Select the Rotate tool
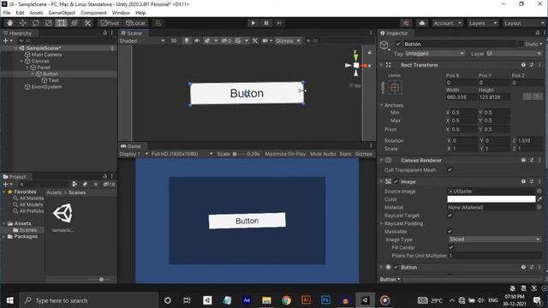The width and height of the screenshot is (548, 308). coord(36,23)
